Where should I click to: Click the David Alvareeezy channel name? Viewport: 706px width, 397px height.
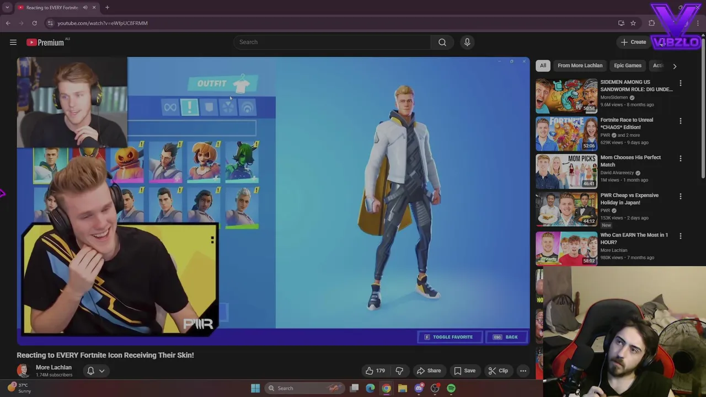click(x=617, y=173)
